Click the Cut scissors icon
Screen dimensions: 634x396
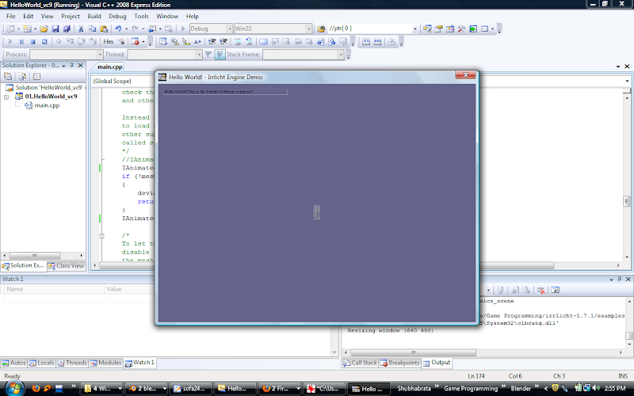click(x=81, y=29)
